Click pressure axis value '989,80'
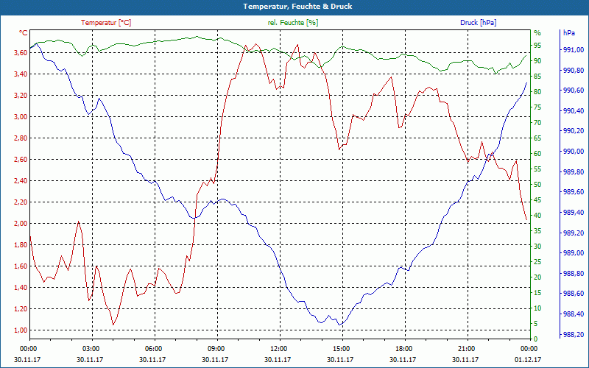589x368 pixels. click(x=574, y=172)
